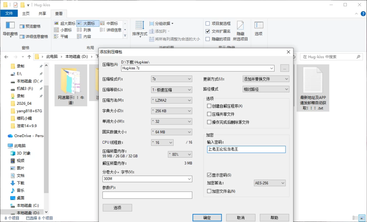Screen dimensions: 367x222
Task: Enable Create SFX archive (创建自解压程序)
Action: (209, 106)
